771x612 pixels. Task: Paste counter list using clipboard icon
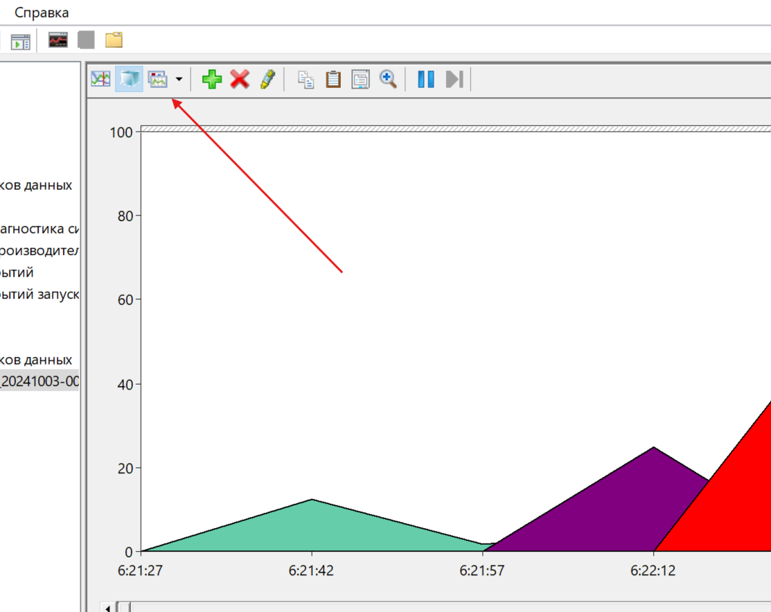click(333, 79)
